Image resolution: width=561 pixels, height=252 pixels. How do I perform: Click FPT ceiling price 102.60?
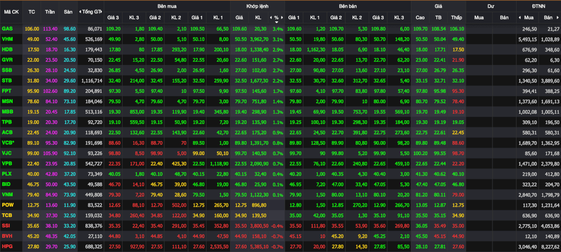tap(50, 91)
